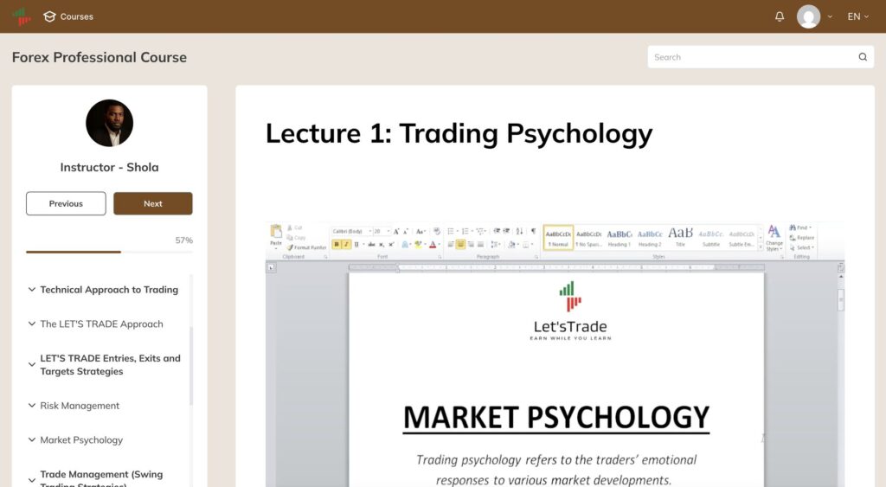The width and height of the screenshot is (886, 487).
Task: Expand the Market Psychology section
Action: 76,440
